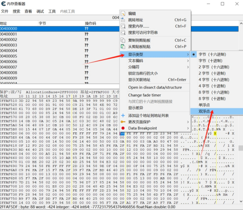The width and height of the screenshot is (243, 210).
Task: Select disassembler row 00400009
Action: 60,78
